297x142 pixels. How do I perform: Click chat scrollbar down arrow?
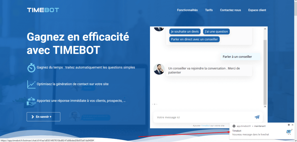(265, 106)
